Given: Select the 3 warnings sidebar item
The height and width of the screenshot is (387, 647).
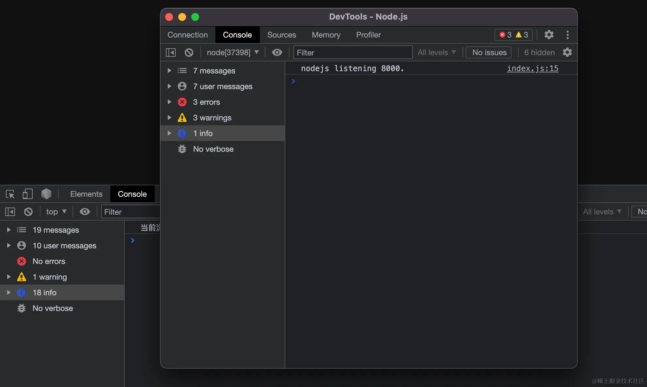Looking at the screenshot, I should [212, 118].
